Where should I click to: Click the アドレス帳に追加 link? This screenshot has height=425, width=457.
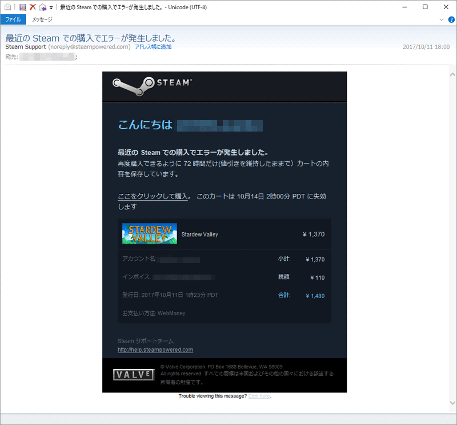click(x=153, y=47)
